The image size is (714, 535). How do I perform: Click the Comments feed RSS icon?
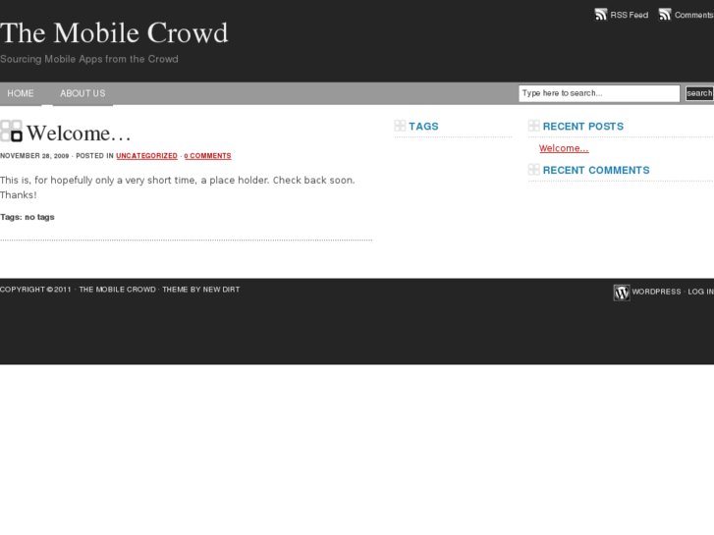pos(665,15)
